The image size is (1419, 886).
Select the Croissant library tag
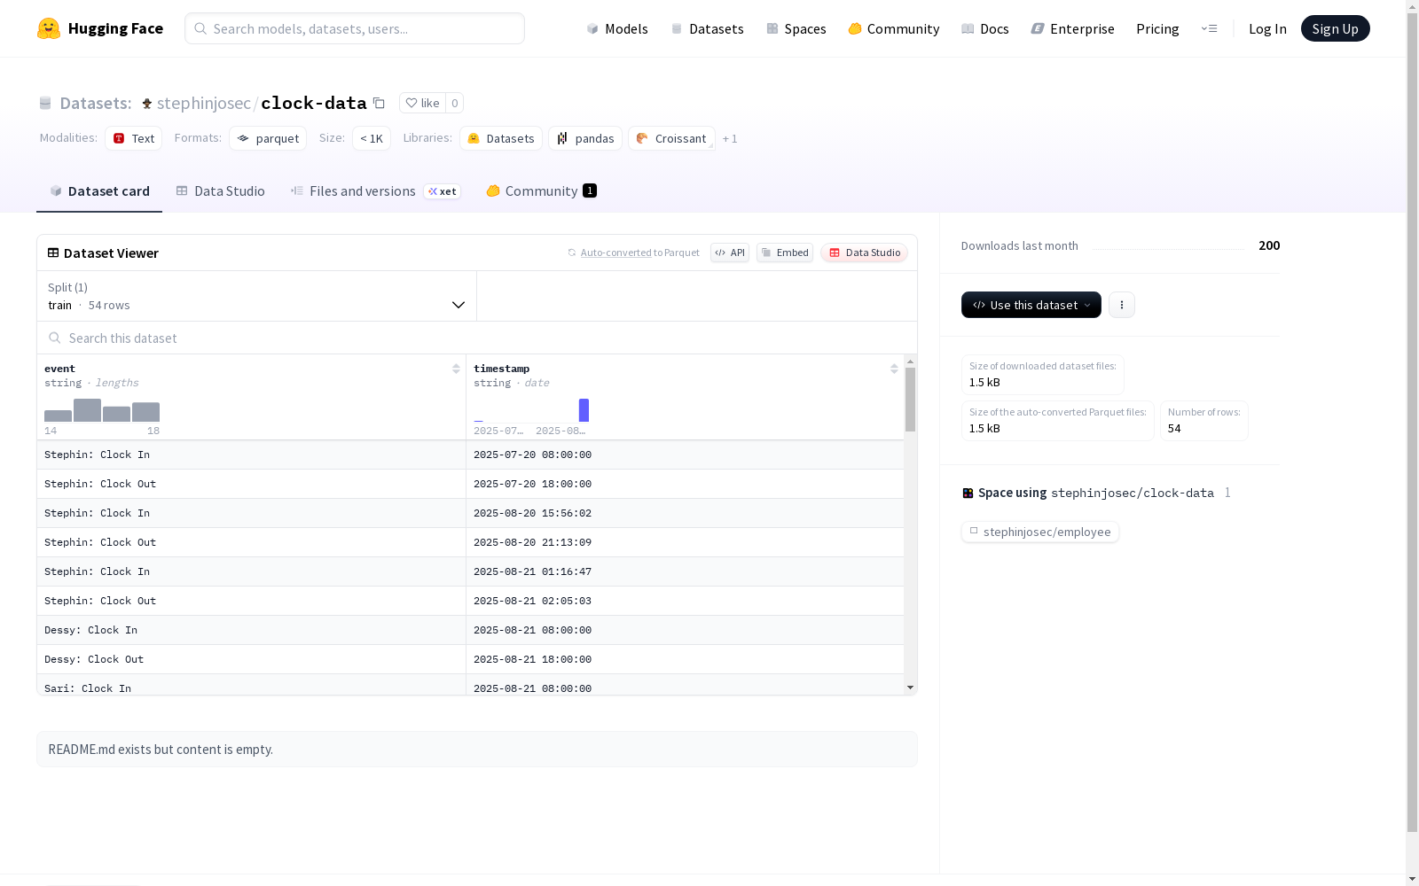tap(671, 138)
